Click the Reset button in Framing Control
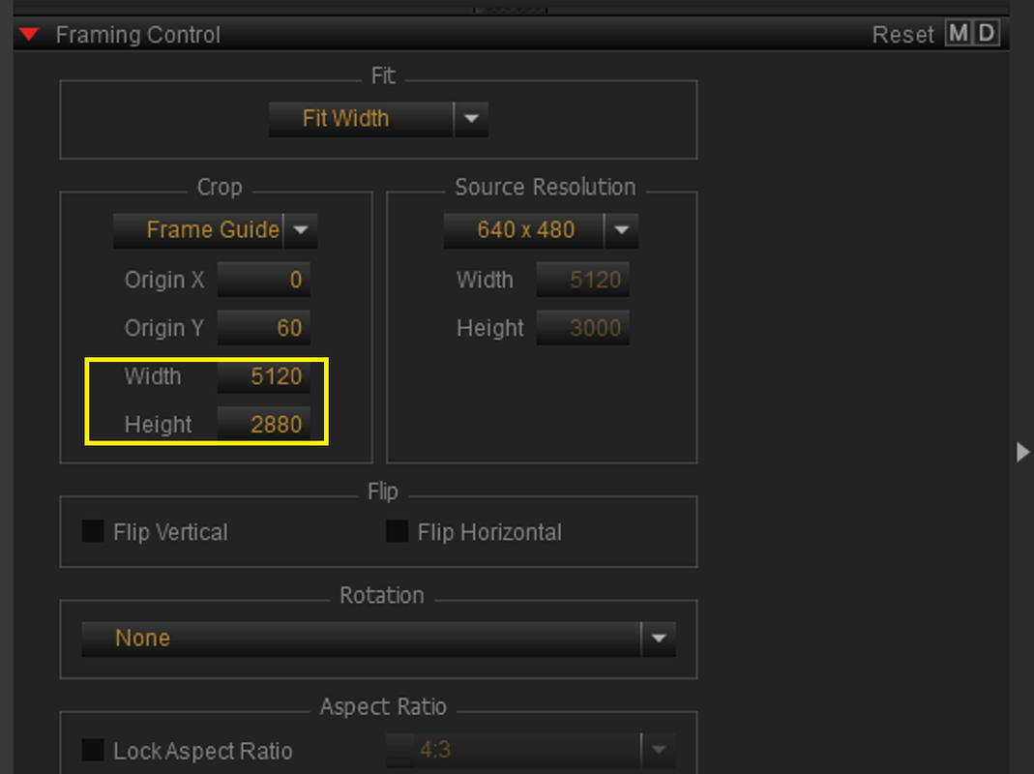This screenshot has width=1034, height=774. [902, 34]
